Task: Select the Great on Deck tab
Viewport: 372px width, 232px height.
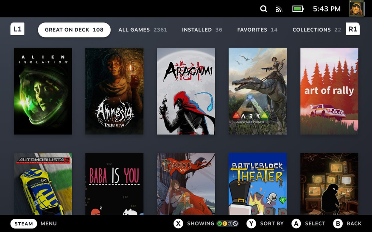Action: point(74,30)
